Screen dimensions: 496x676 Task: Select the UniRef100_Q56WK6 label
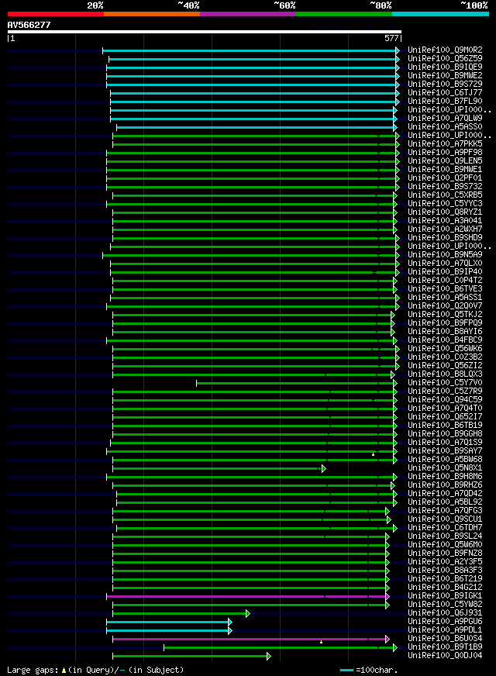(x=445, y=348)
